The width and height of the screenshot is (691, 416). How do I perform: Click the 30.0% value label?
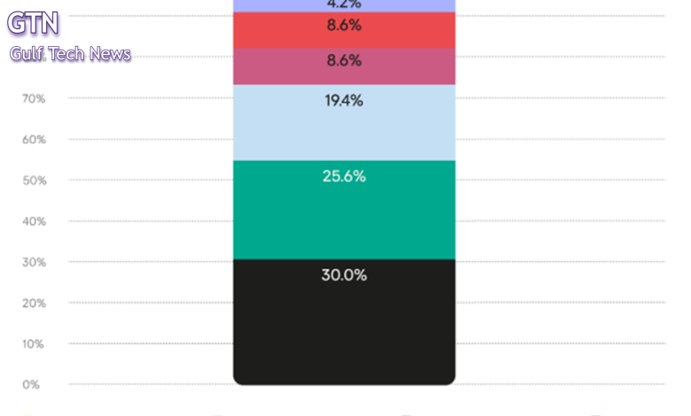(x=344, y=275)
